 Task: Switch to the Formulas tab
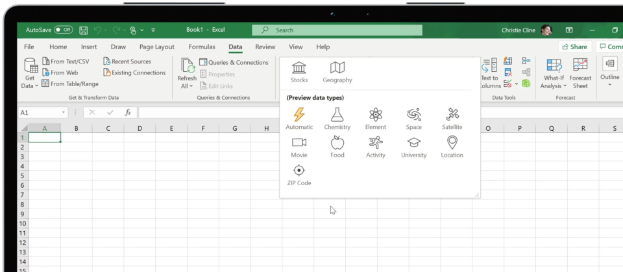(x=202, y=47)
